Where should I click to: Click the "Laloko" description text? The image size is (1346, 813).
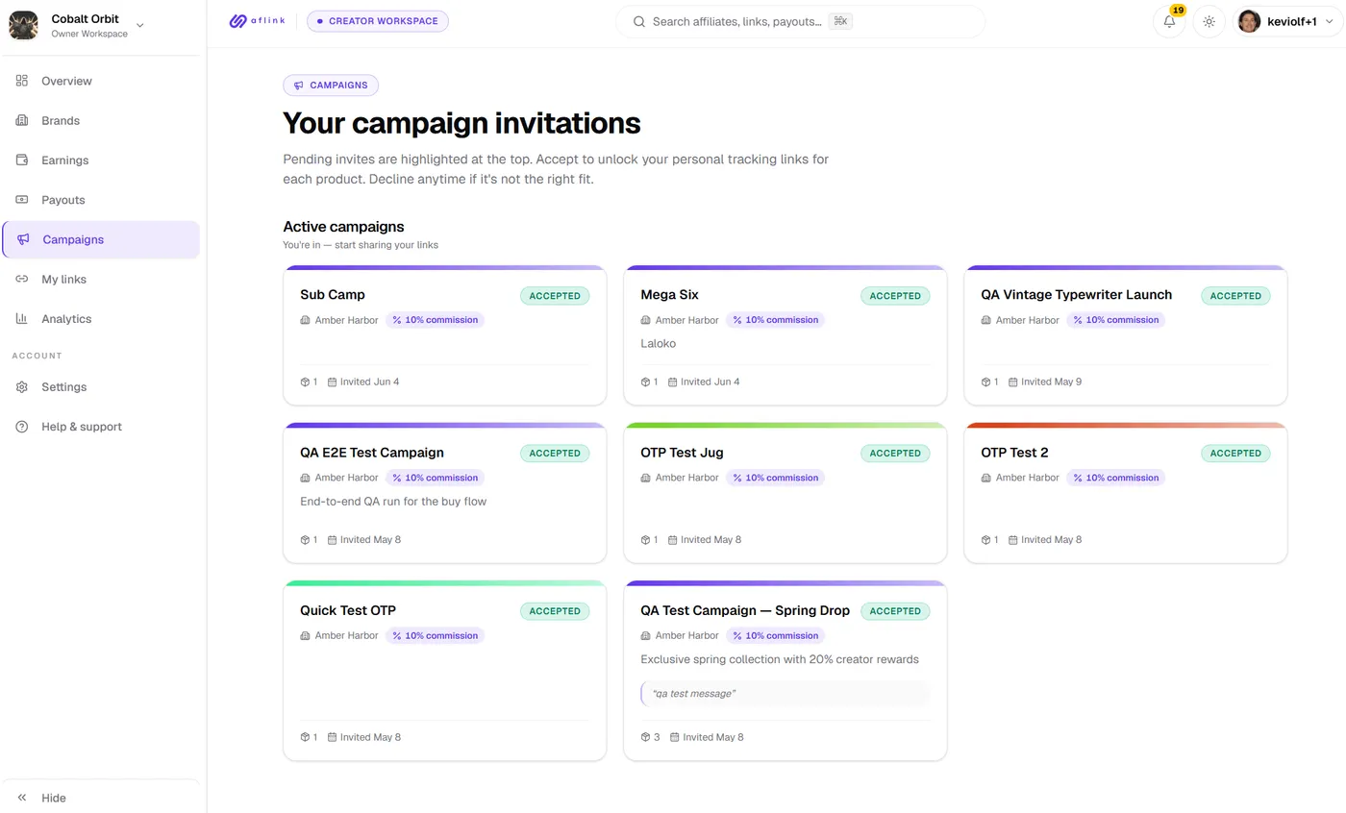pyautogui.click(x=659, y=343)
